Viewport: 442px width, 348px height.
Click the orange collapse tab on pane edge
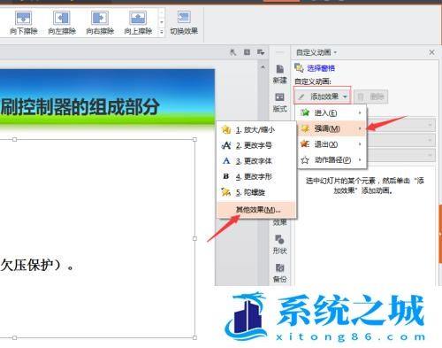click(440, 233)
